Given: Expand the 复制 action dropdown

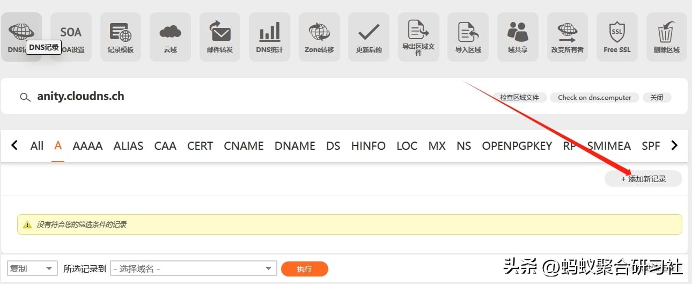Looking at the screenshot, I should coord(32,268).
